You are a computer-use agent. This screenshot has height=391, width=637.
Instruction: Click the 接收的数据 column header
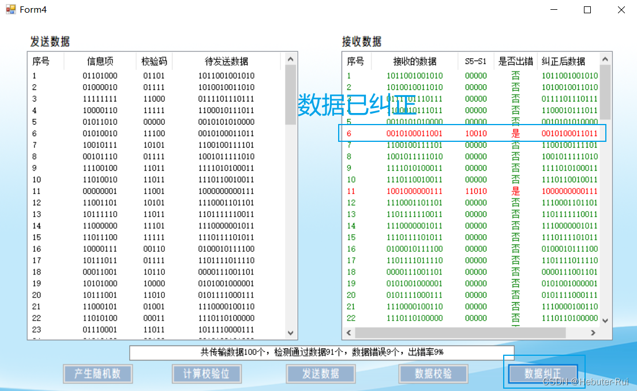(x=415, y=61)
